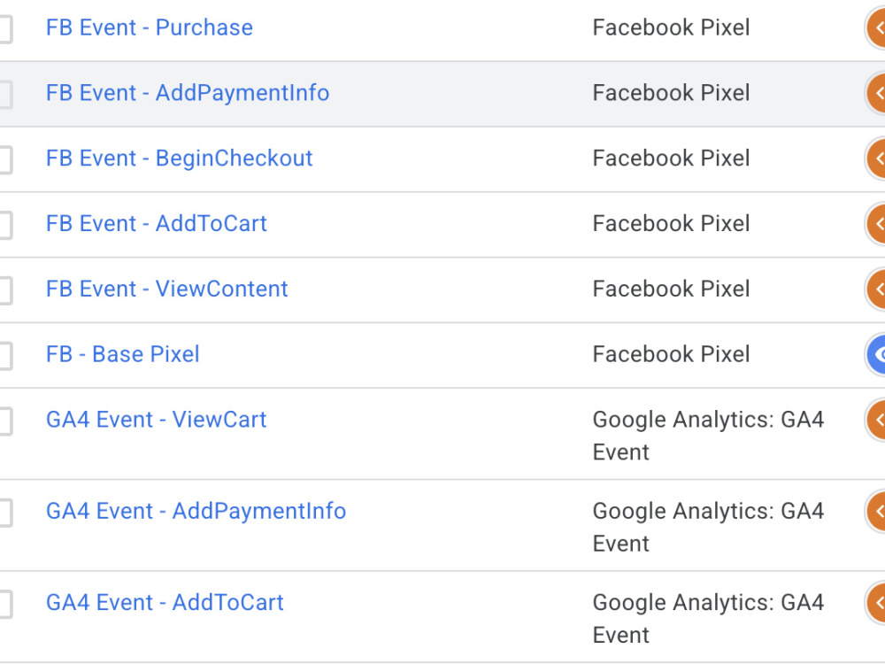Check the box for FB - Base Pixel
This screenshot has height=664, width=885.
point(5,356)
